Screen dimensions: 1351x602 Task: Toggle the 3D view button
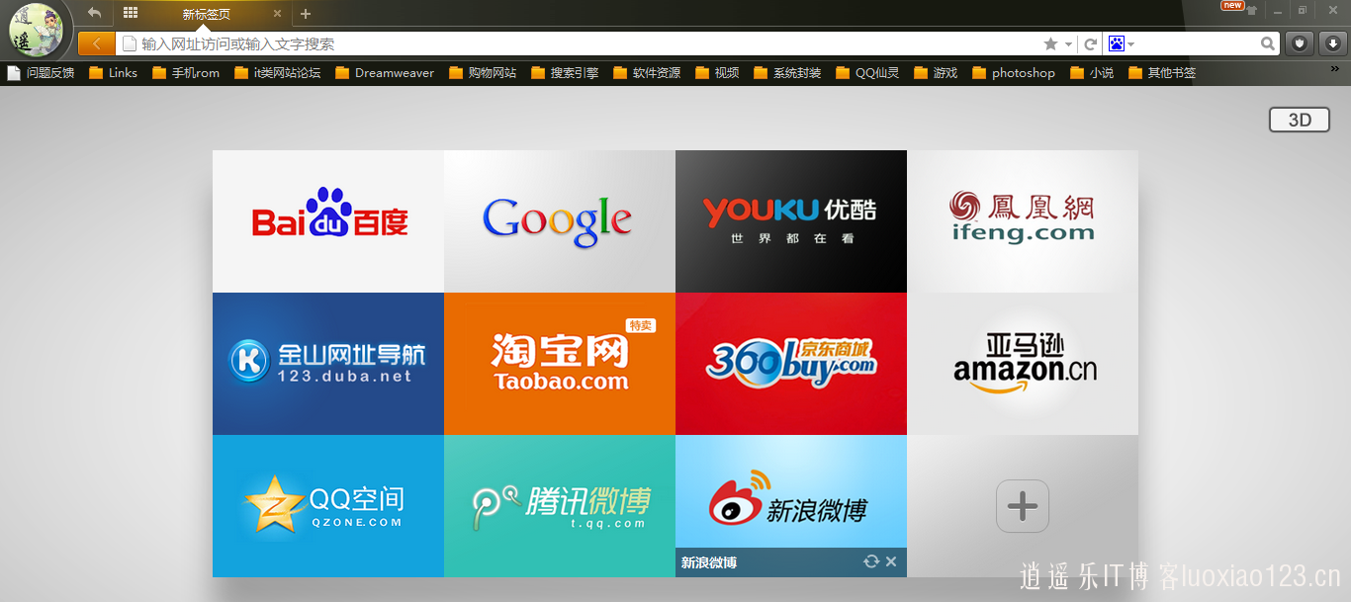[1300, 120]
